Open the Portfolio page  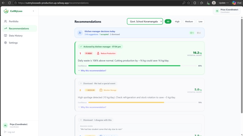point(20,21)
